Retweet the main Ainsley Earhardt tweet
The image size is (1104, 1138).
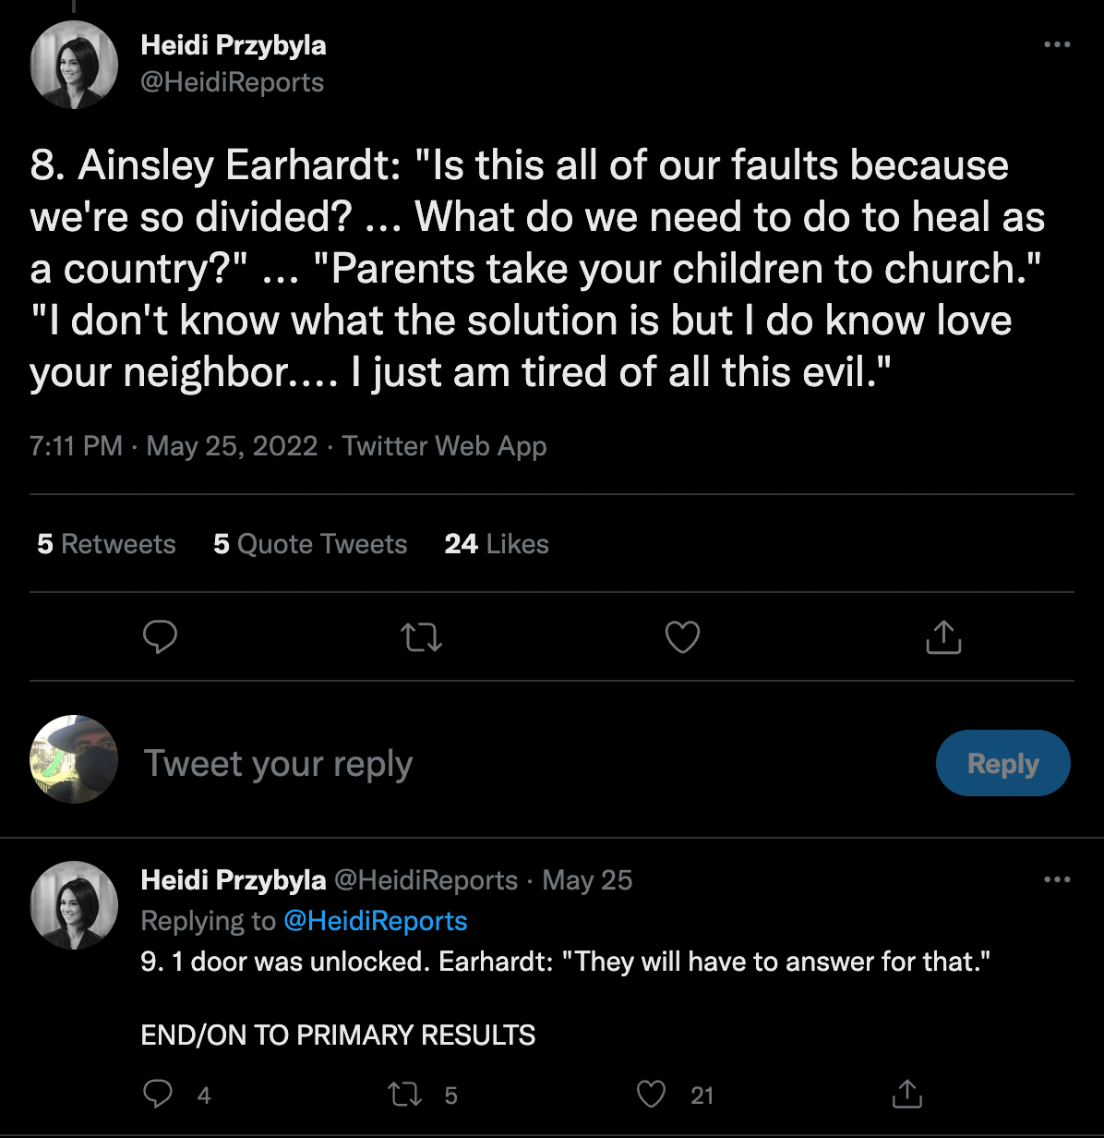pyautogui.click(x=423, y=636)
